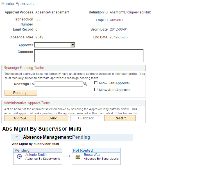This screenshot has height=169, width=222.
Task: Click the Reassign Pending Tasks header
Action: pos(24,68)
